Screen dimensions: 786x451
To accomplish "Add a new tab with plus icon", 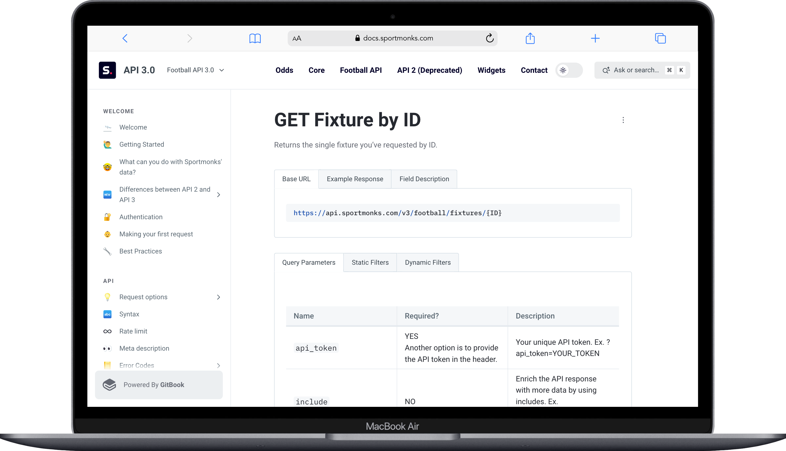I will pyautogui.click(x=595, y=39).
